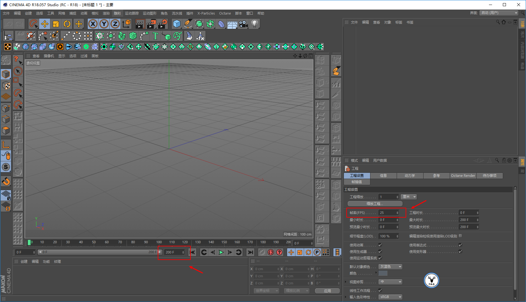Add a light object from toolbar

click(254, 24)
